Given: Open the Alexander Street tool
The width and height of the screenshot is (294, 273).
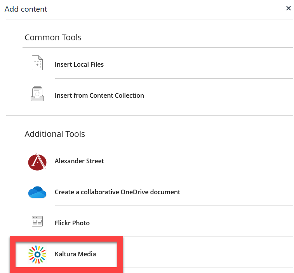Looking at the screenshot, I should click(x=79, y=161).
